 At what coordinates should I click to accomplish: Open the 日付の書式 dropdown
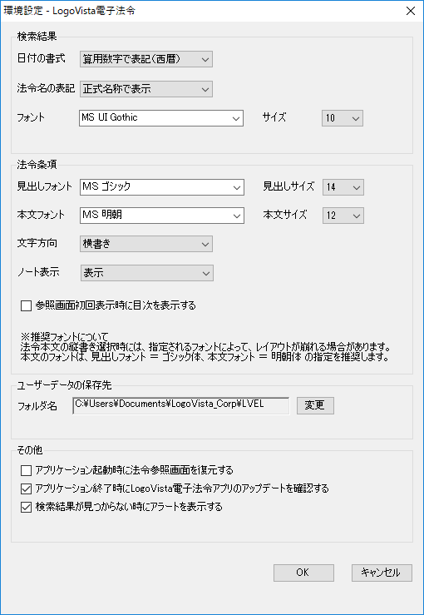(146, 59)
